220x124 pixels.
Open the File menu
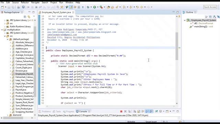2,2
